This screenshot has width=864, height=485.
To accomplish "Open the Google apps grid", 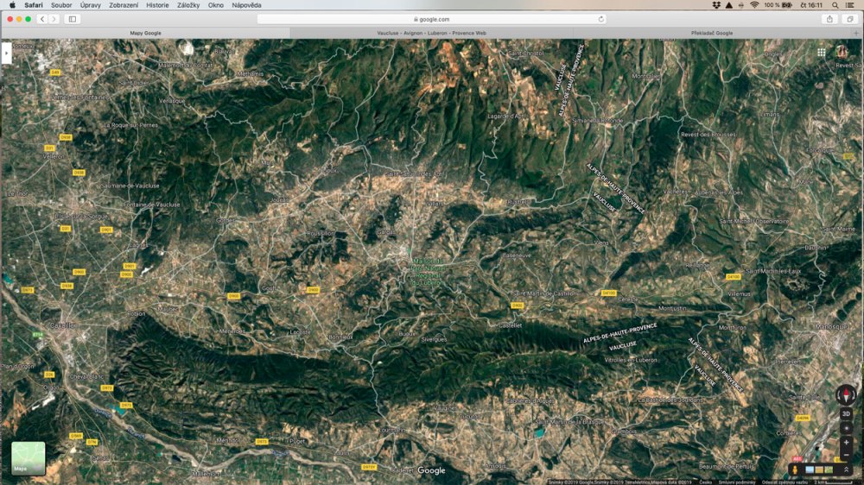I will tap(821, 53).
